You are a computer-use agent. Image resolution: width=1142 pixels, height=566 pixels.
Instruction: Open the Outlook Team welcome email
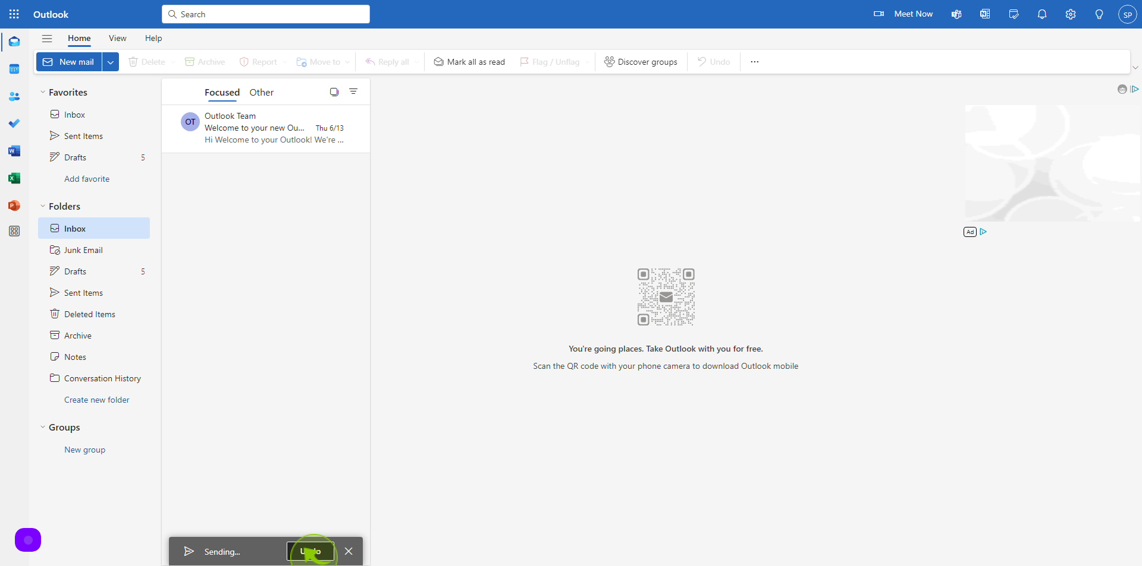tap(266, 128)
